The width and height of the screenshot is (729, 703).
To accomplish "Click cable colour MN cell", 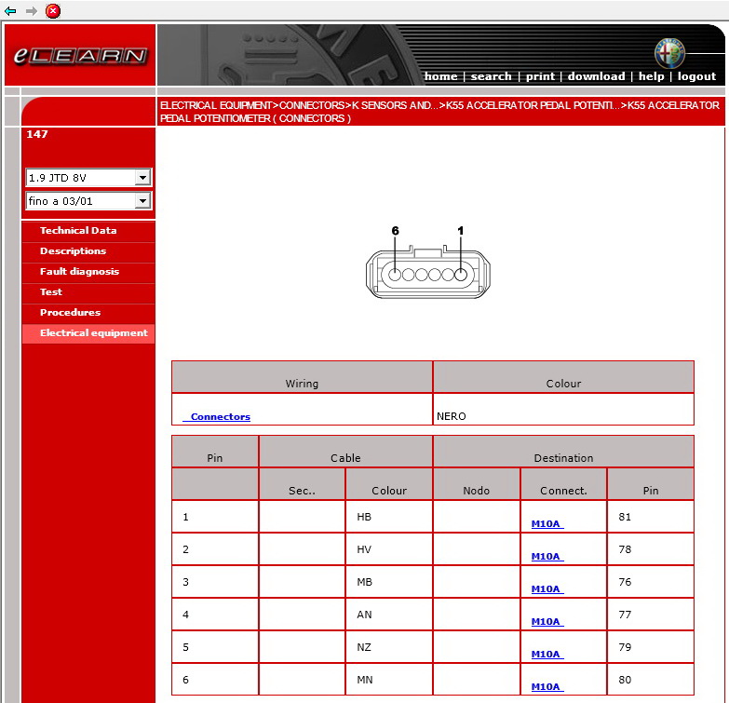I will 389,680.
